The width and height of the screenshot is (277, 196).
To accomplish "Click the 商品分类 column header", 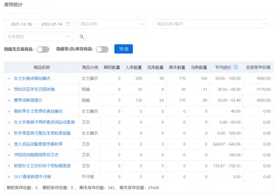I will [x=90, y=67].
